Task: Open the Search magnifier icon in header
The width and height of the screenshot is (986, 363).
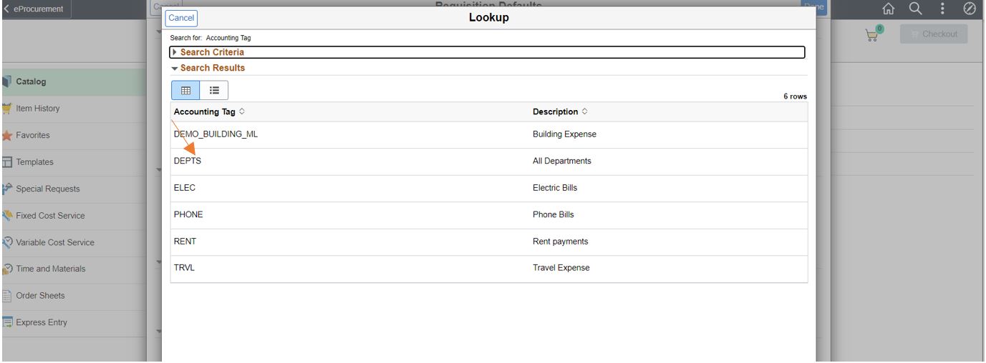Action: click(x=915, y=9)
